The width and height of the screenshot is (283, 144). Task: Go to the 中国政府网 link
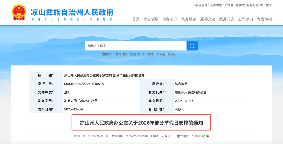[x=200, y=5]
